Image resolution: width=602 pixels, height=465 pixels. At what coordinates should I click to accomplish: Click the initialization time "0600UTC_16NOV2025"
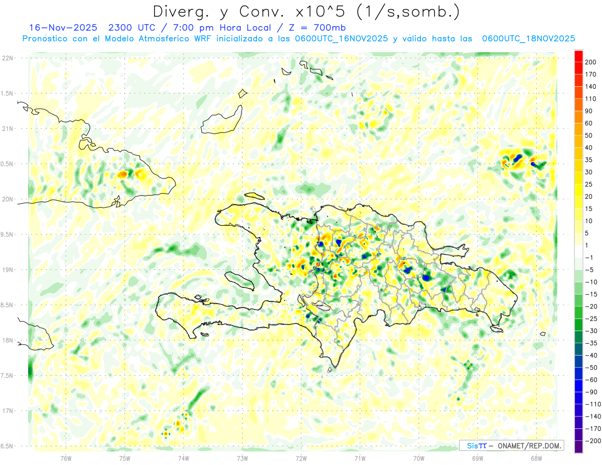(341, 39)
